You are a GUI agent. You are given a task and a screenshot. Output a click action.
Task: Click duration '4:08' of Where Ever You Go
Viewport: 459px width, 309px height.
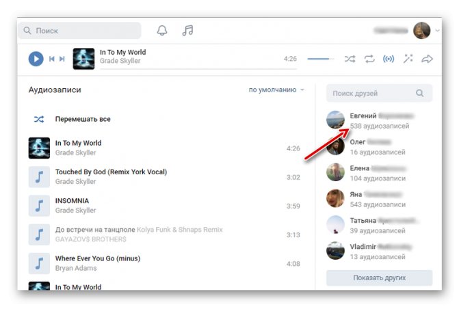pyautogui.click(x=293, y=264)
